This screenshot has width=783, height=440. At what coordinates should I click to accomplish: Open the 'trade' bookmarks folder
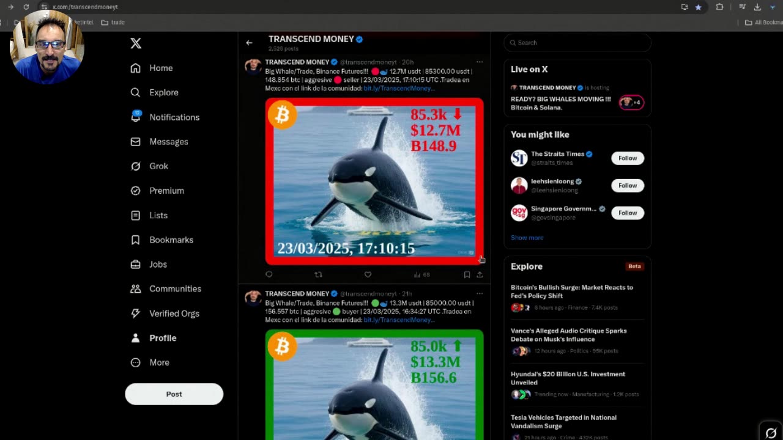coord(113,23)
